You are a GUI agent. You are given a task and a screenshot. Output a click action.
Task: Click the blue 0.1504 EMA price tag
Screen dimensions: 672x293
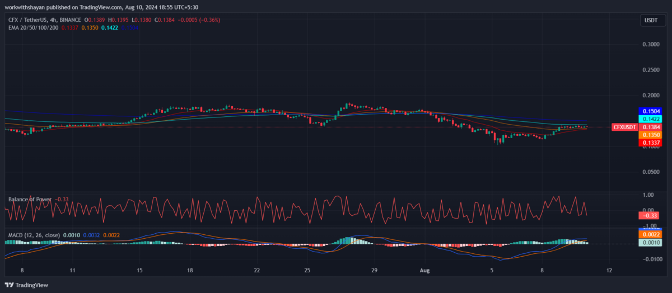coord(651,111)
